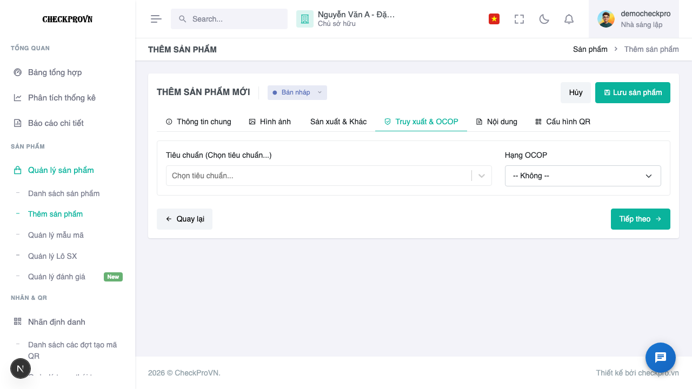Go to Danh sách sản phẩm link

pos(64,193)
